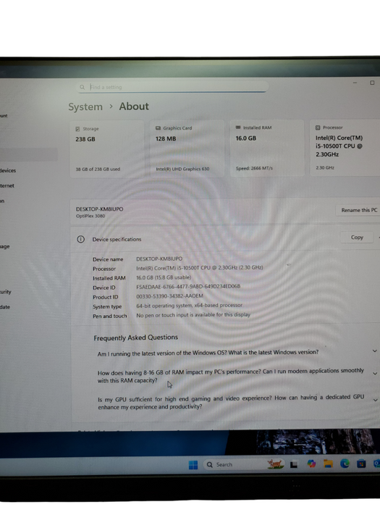Click the 'Device name' label
This screenshot has height=507, width=380.
coord(108,259)
